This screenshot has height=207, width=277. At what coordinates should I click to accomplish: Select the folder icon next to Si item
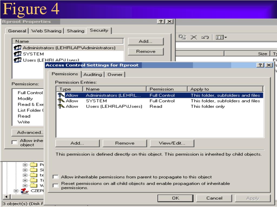pyautogui.click(x=34, y=170)
